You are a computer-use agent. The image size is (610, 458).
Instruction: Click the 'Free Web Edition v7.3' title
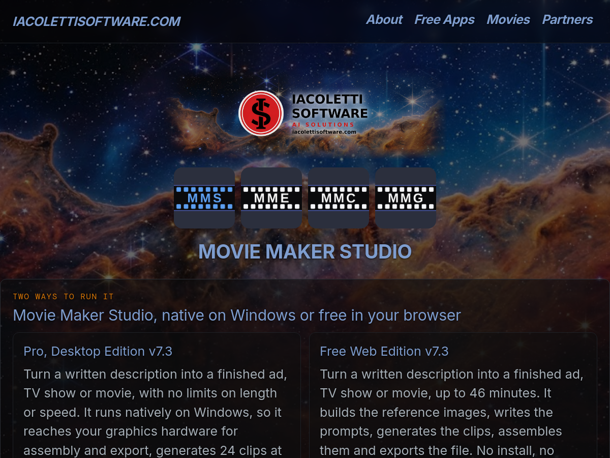coord(384,351)
